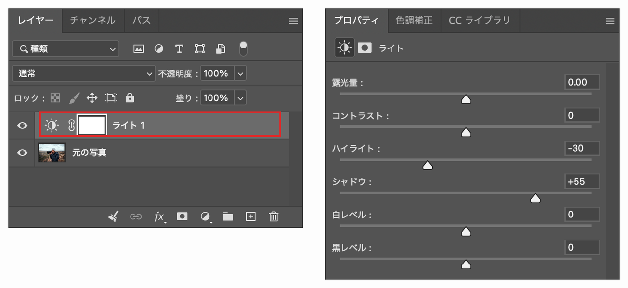Image resolution: width=628 pixels, height=288 pixels.
Task: Select the mask icon in Properties
Action: pos(365,48)
